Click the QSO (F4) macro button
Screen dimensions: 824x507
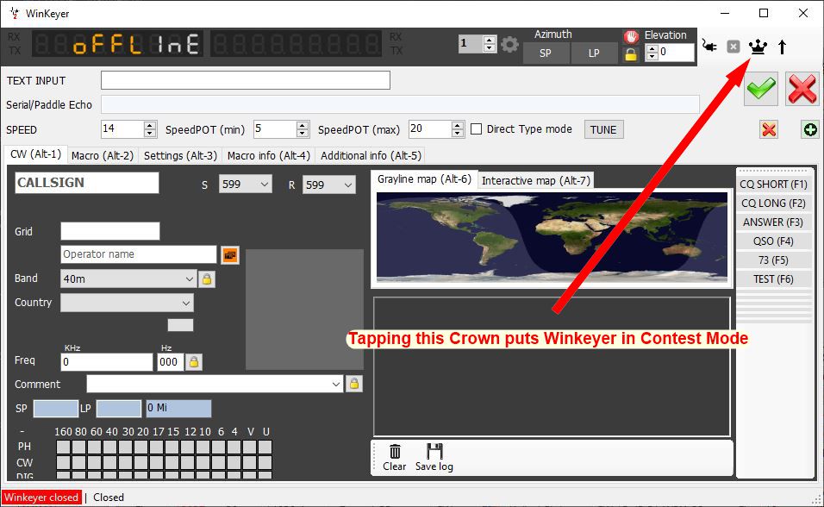773,241
